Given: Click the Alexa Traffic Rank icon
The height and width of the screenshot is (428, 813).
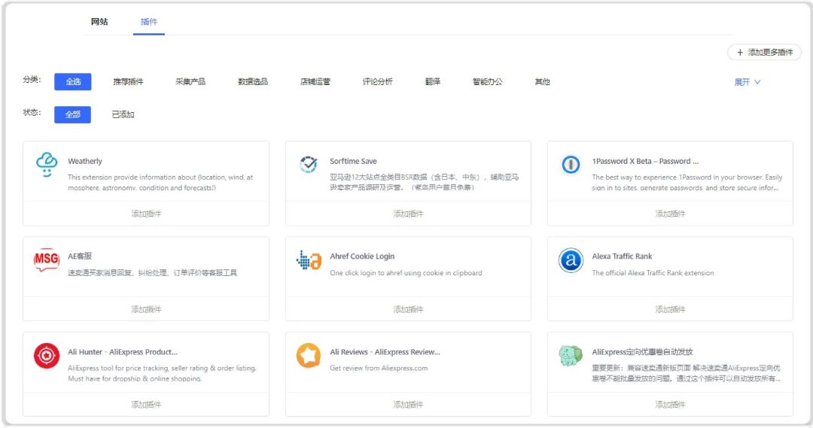Looking at the screenshot, I should (x=571, y=260).
